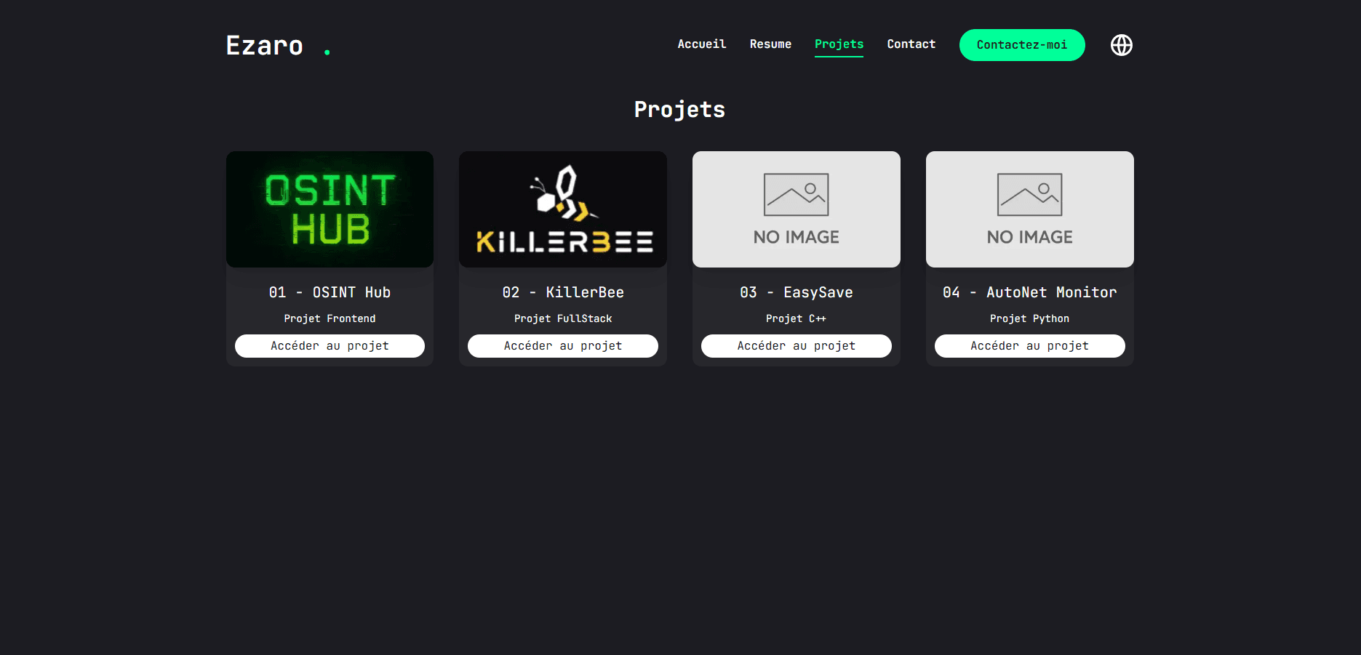This screenshot has height=655, width=1361.
Task: Click the NO IMAGE placeholder icon on AutoNet Monitor card
Action: point(1029,195)
